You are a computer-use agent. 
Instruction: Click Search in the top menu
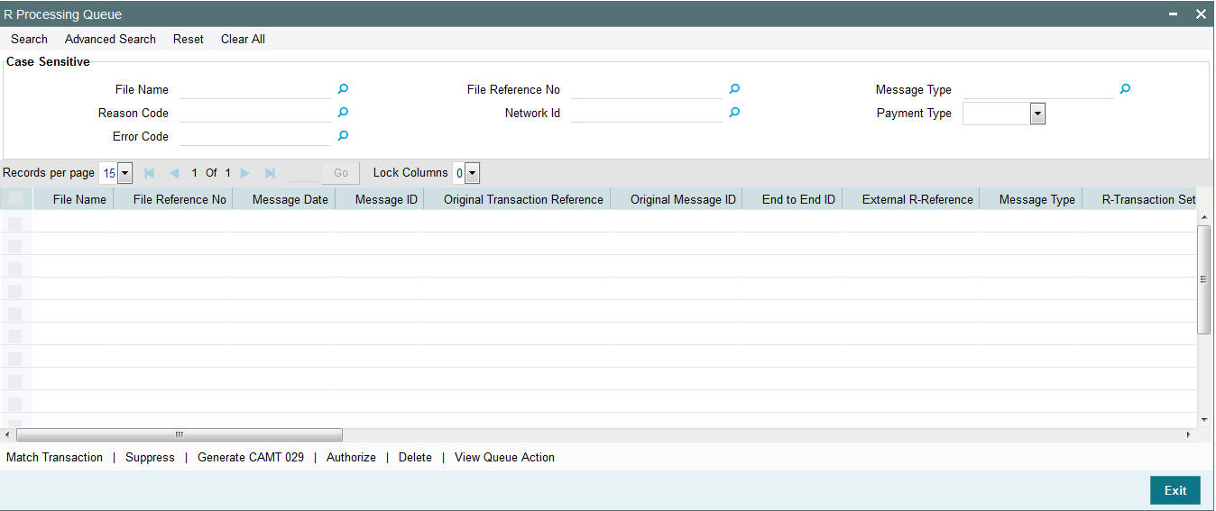[x=30, y=39]
